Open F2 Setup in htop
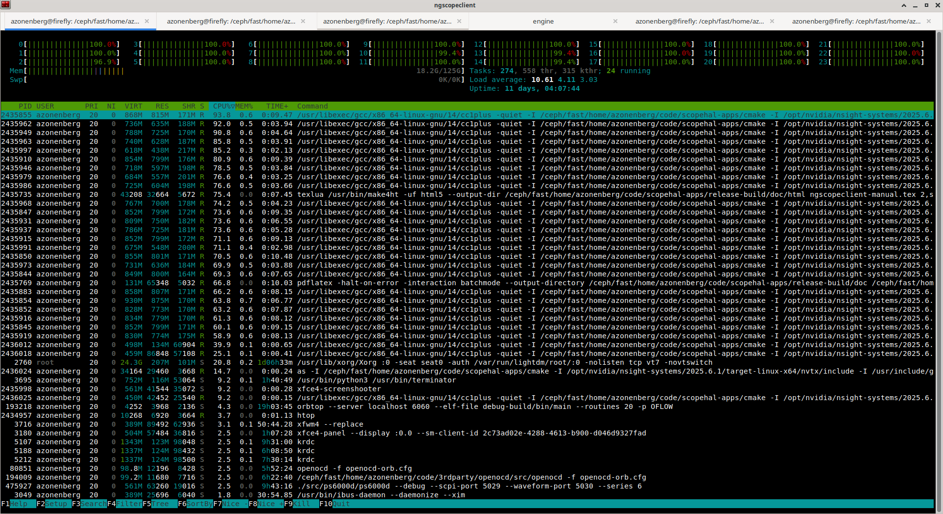 coord(55,504)
